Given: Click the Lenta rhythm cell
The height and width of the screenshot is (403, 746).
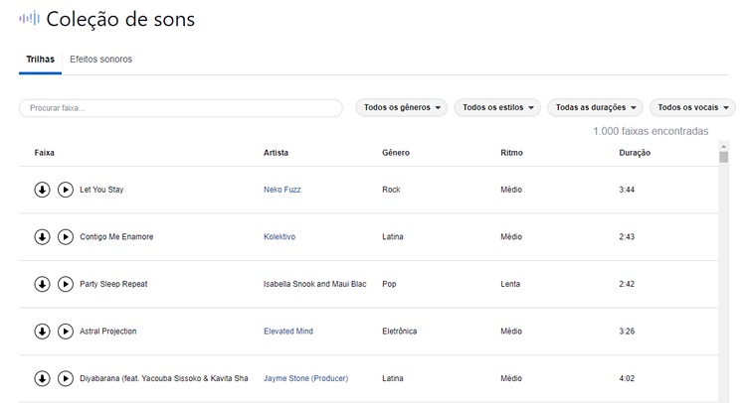Looking at the screenshot, I should pos(510,284).
